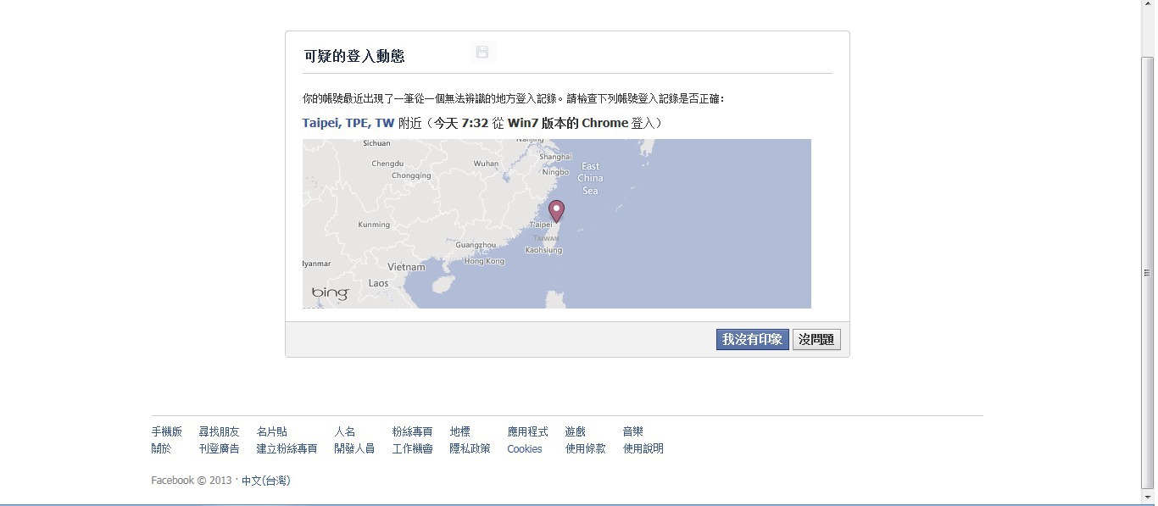Click the login location map image
Viewport: 1158px width, 506px height.
557,224
